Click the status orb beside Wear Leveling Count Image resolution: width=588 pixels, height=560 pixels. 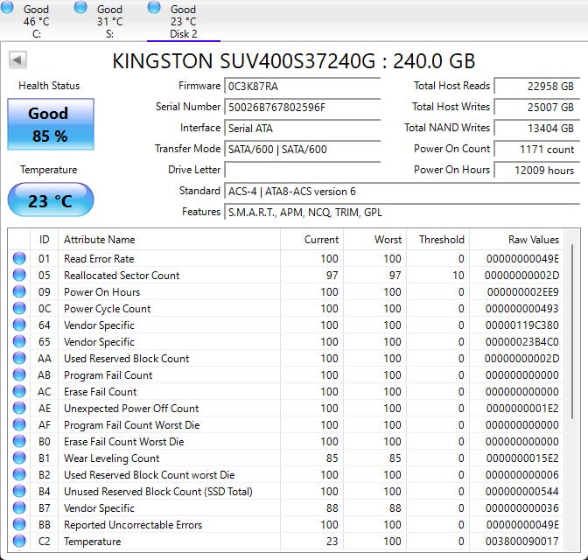tap(19, 458)
